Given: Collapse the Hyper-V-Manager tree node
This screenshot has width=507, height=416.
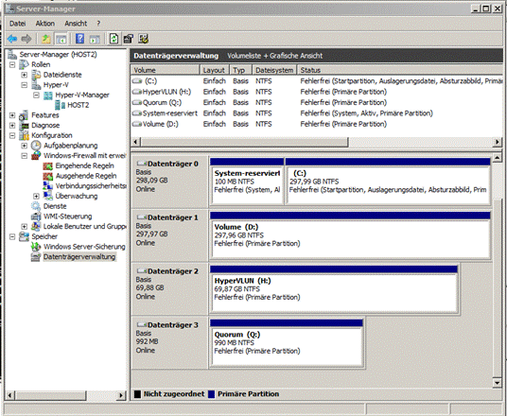Looking at the screenshot, I should [36, 95].
